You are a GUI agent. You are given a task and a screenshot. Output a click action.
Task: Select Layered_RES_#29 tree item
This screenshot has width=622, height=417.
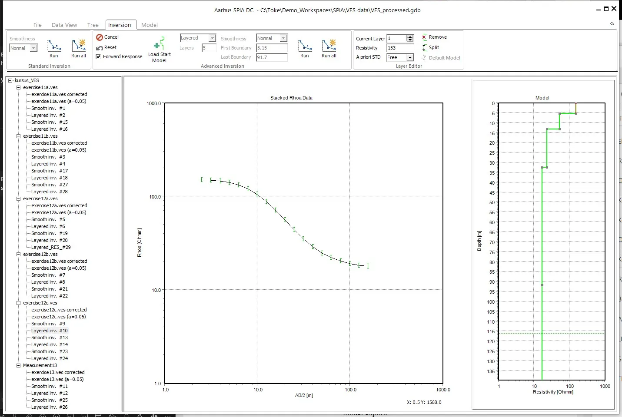tap(51, 247)
